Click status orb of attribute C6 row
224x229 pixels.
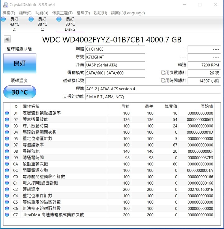coord(7,209)
